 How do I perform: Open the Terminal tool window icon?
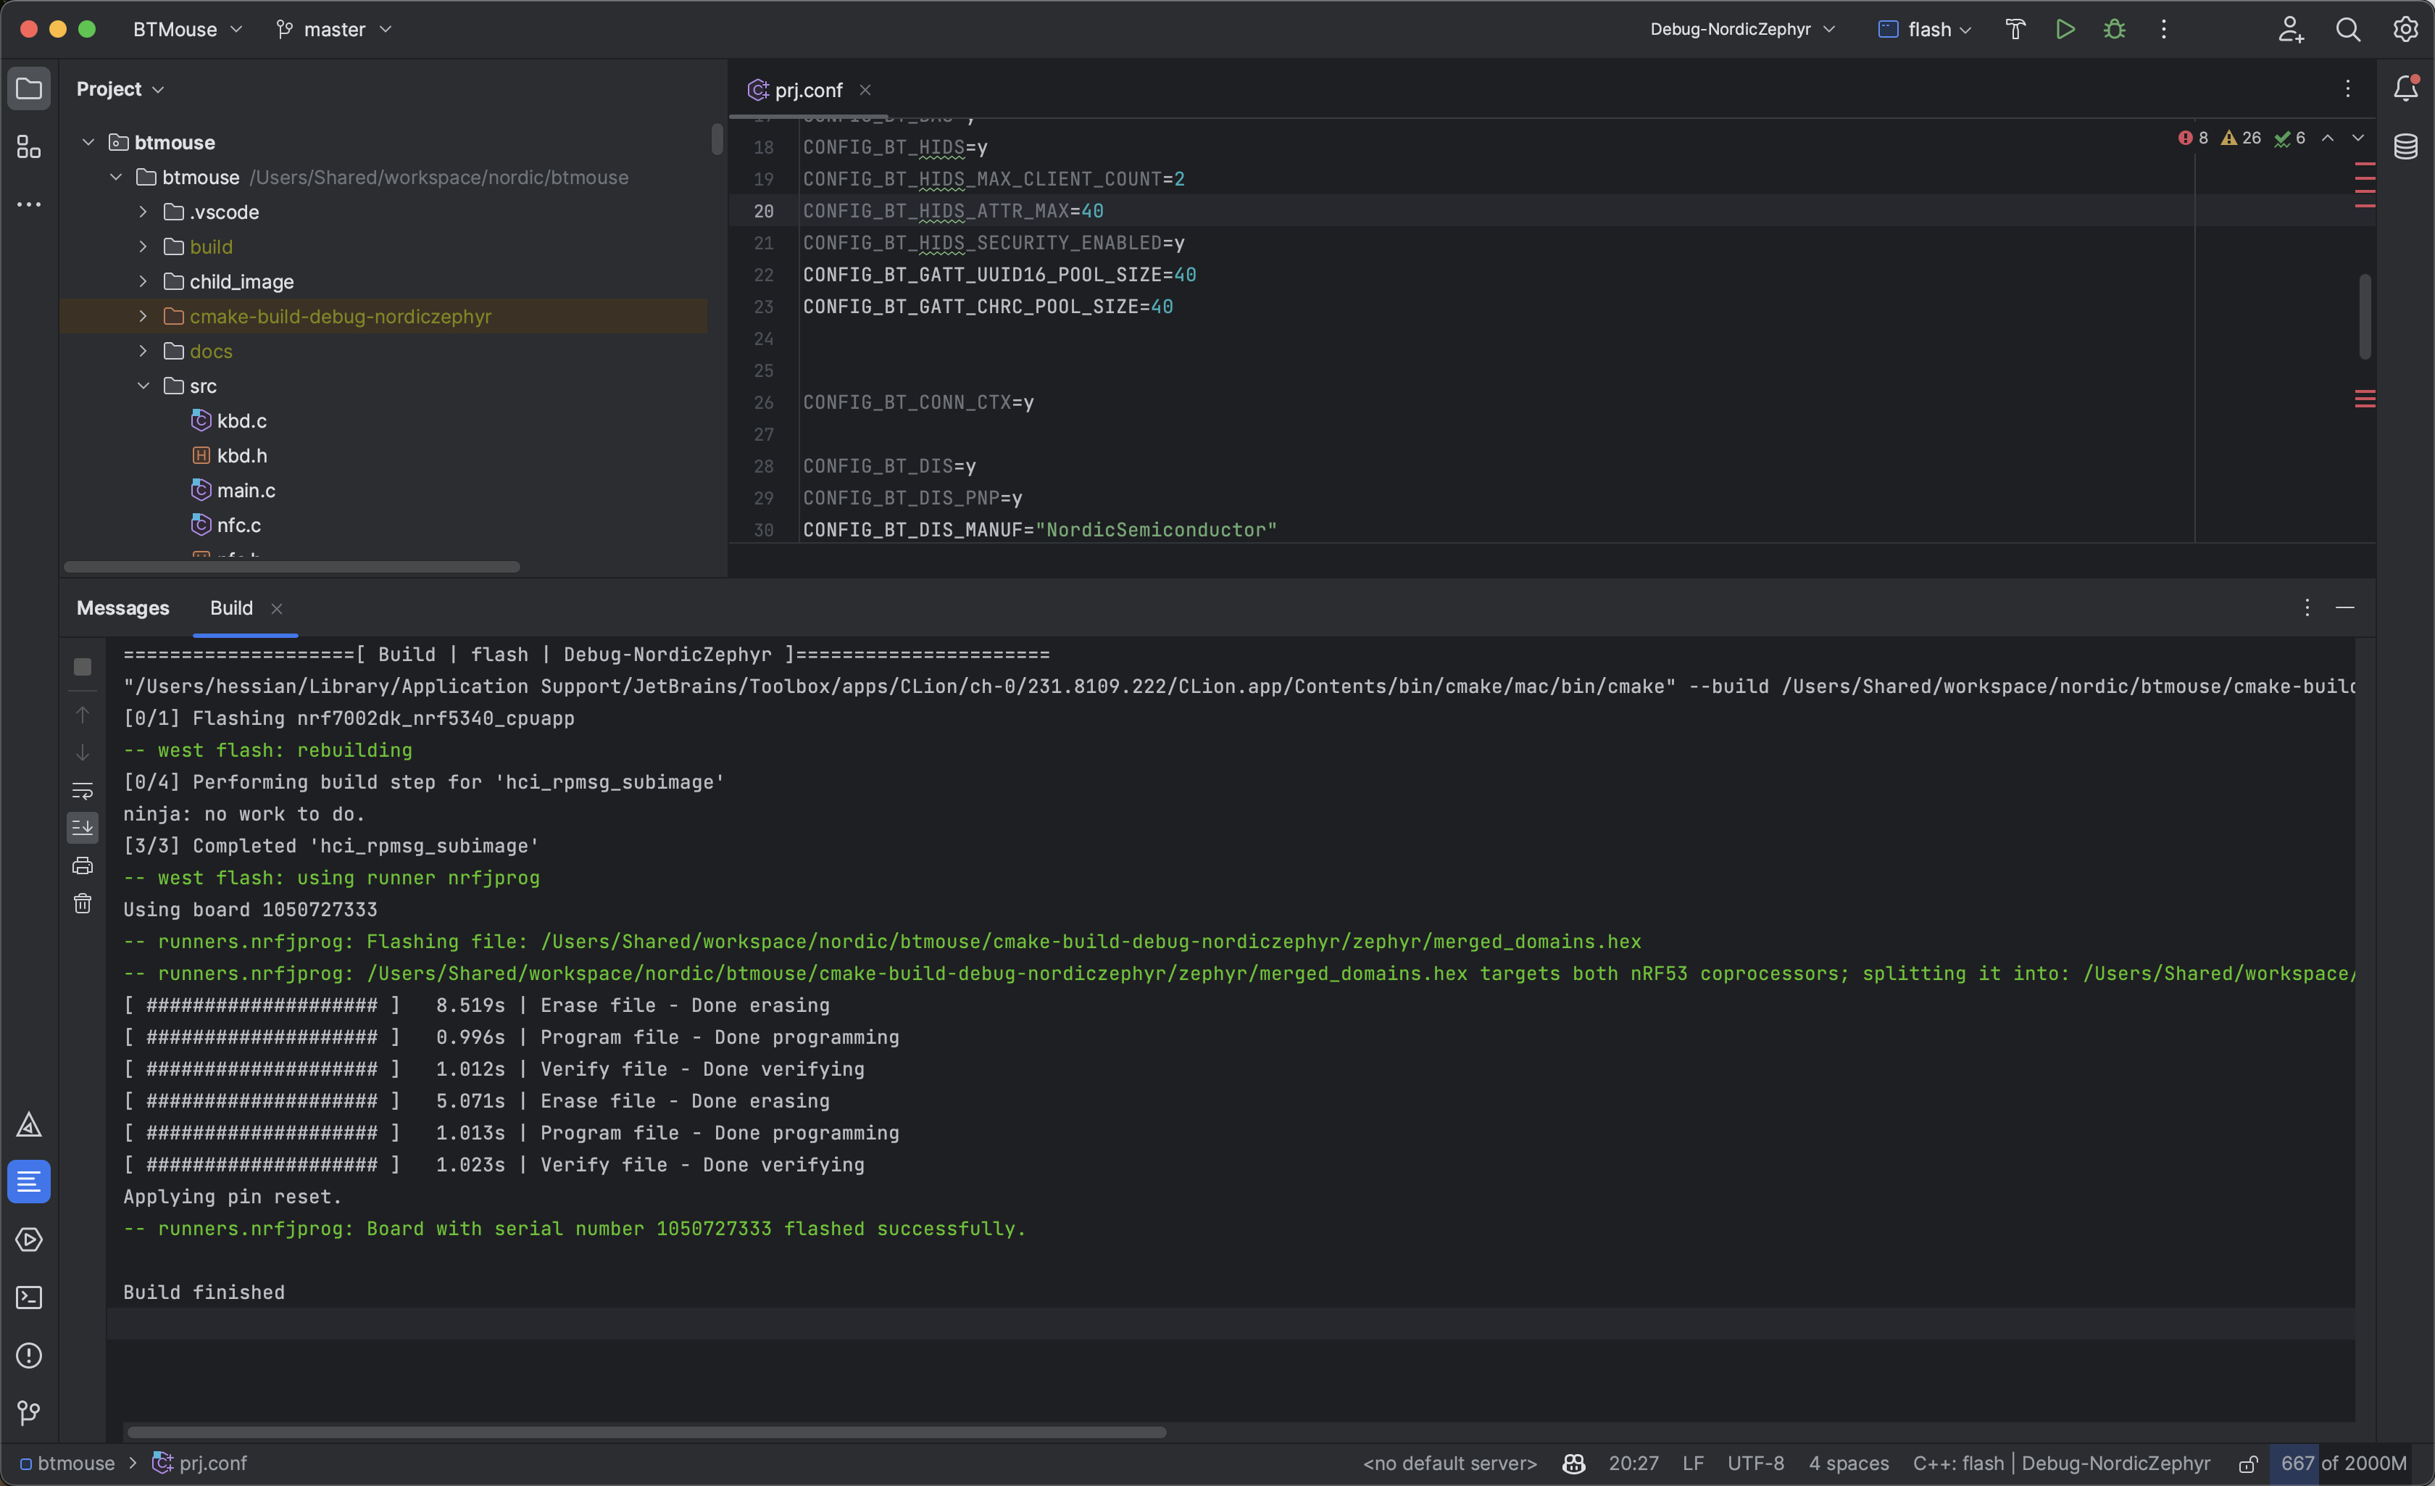point(29,1297)
